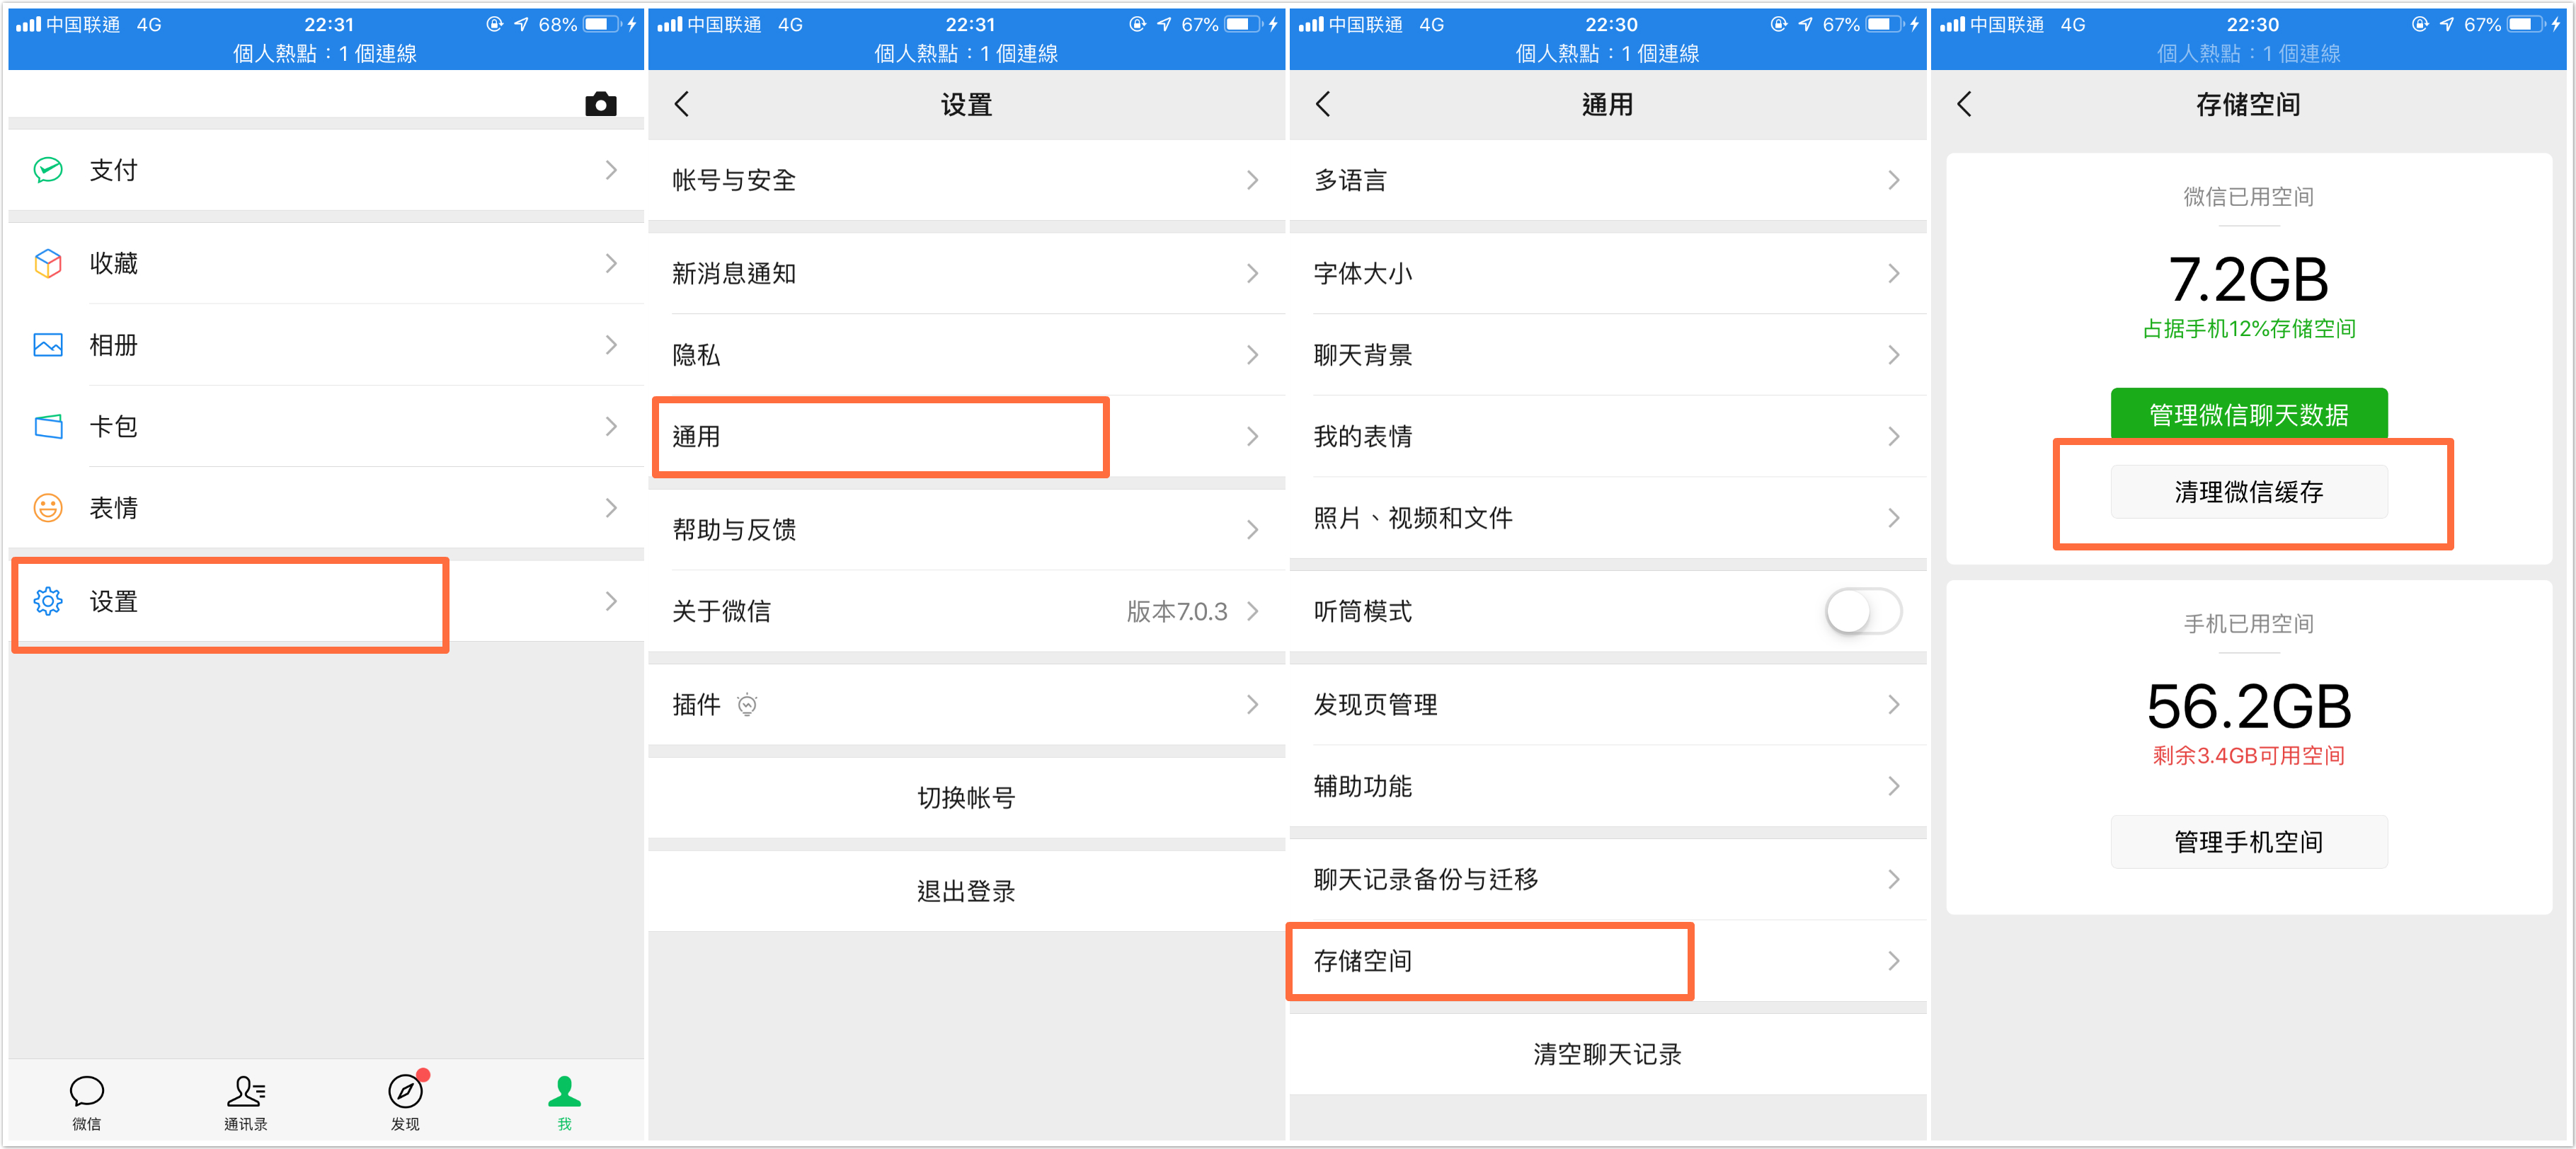
Task: Open 表情 stickers via the smiley icon
Action: (47, 507)
